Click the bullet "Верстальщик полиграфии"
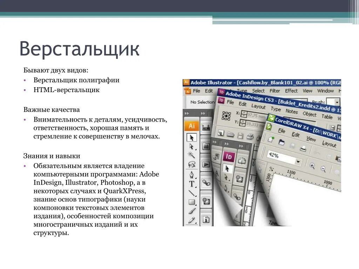Image resolution: width=359 pixels, height=269 pixels. 76,80
